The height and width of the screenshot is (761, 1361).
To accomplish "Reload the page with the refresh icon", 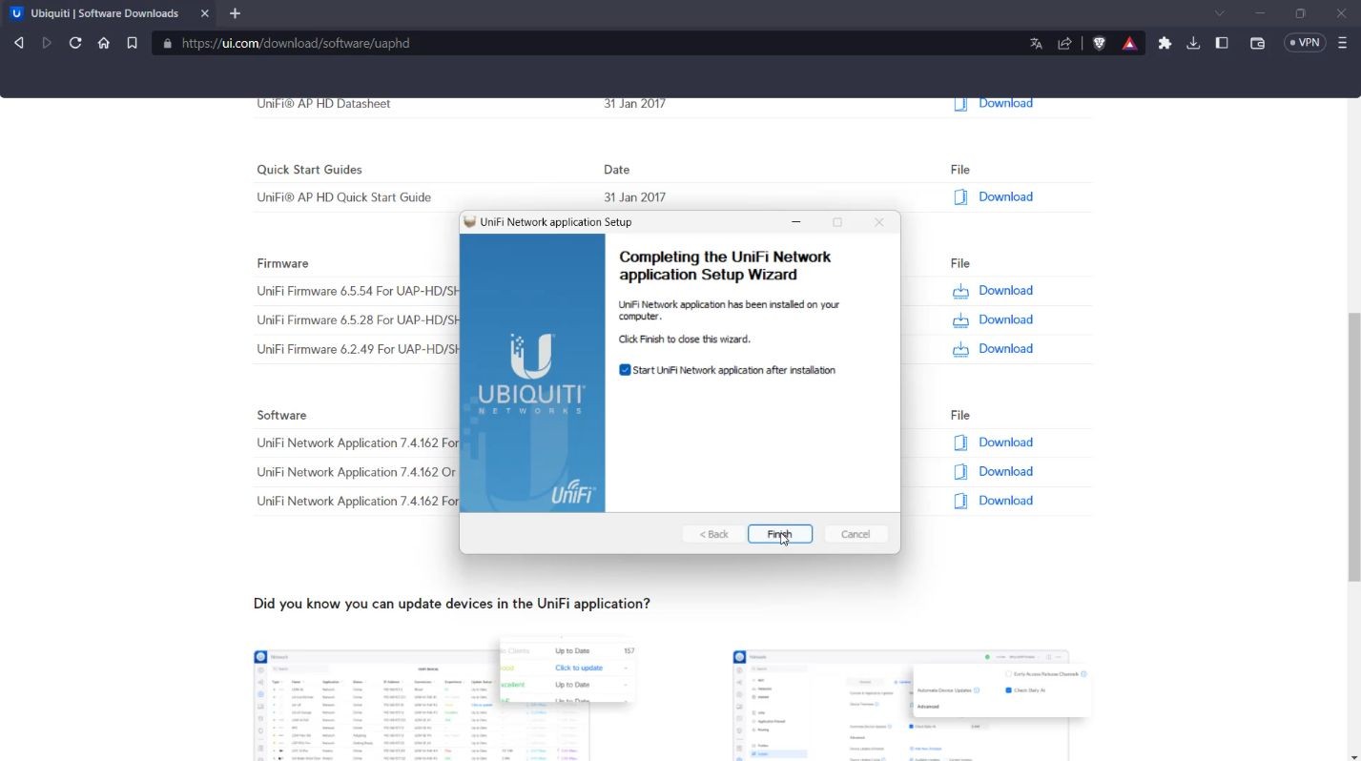I will (x=75, y=43).
